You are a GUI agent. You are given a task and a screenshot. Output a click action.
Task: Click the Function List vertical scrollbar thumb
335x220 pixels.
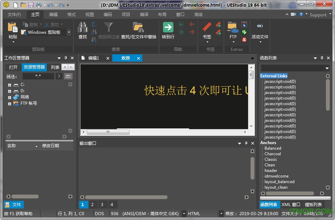pos(328,95)
